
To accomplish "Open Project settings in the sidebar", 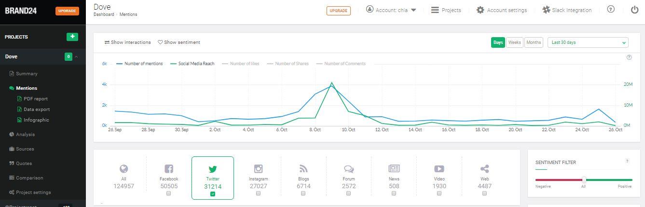I will point(33,193).
